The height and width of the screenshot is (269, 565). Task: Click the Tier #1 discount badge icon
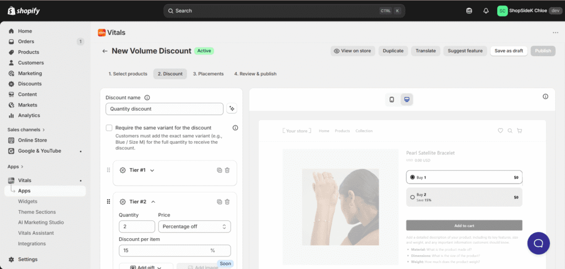coord(122,170)
